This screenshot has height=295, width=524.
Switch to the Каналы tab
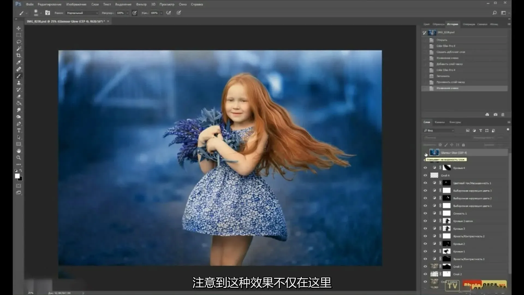coord(439,122)
